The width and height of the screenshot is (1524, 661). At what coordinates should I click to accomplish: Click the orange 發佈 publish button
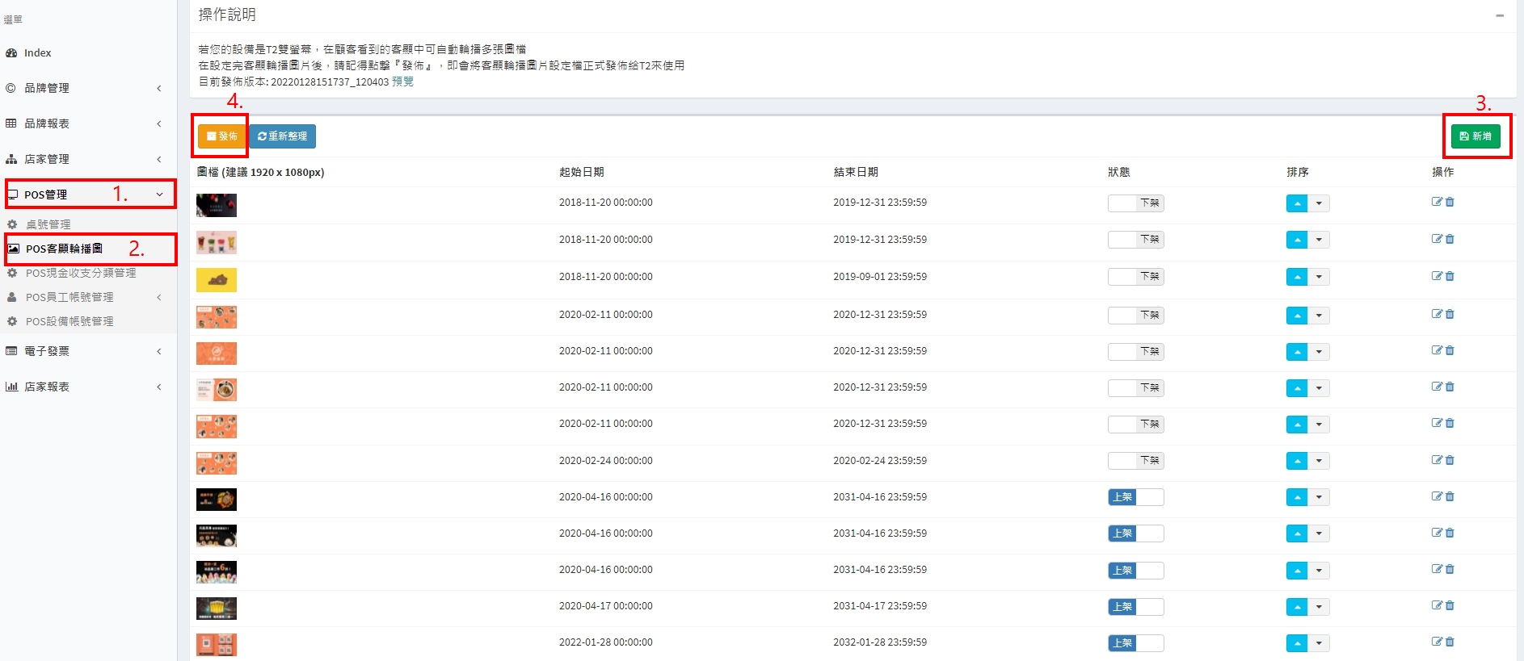click(x=221, y=136)
